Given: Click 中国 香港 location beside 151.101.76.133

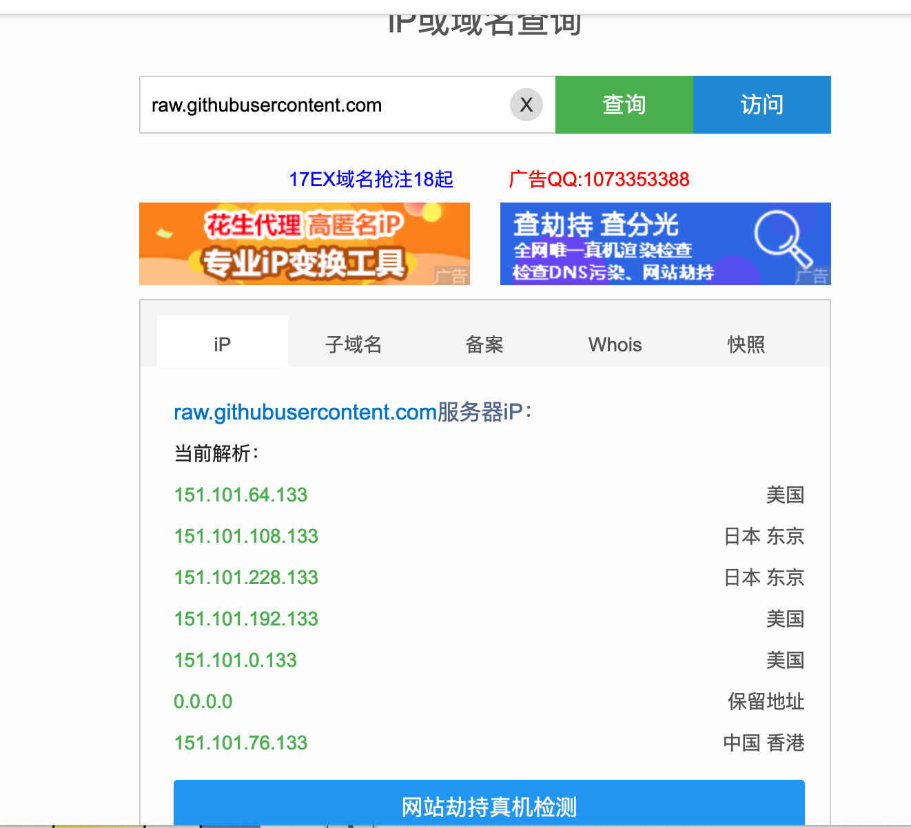Looking at the screenshot, I should tap(764, 743).
